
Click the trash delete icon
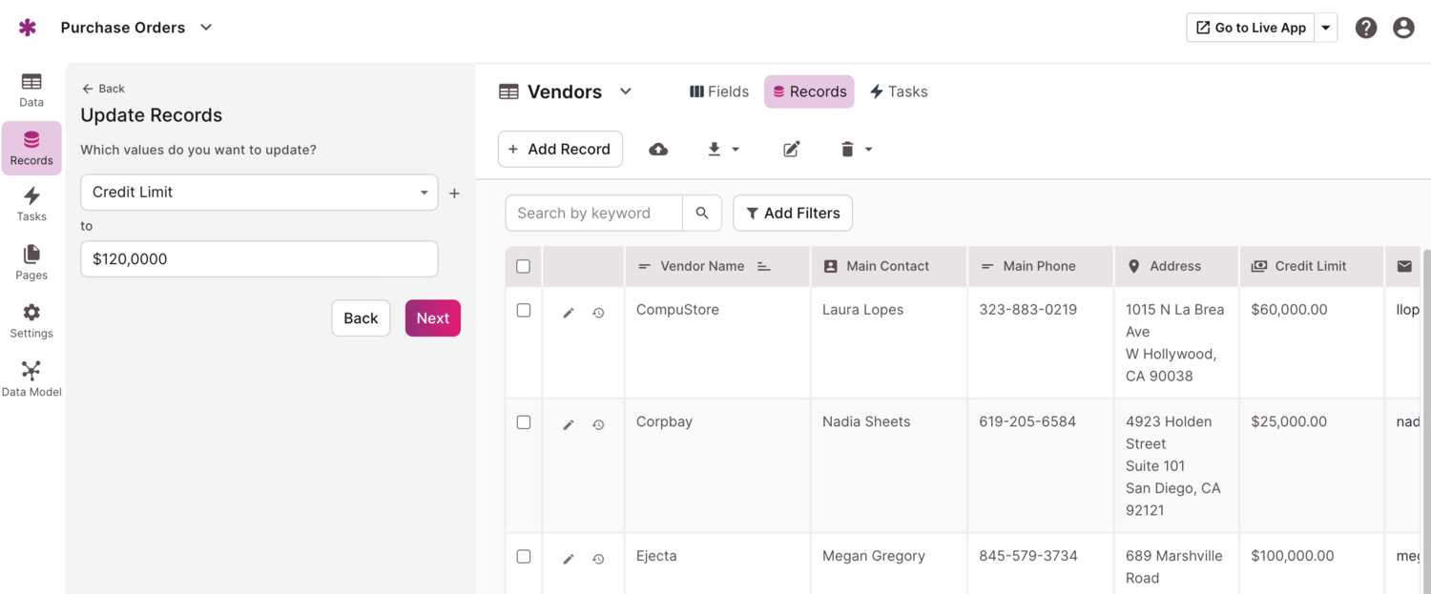(847, 150)
